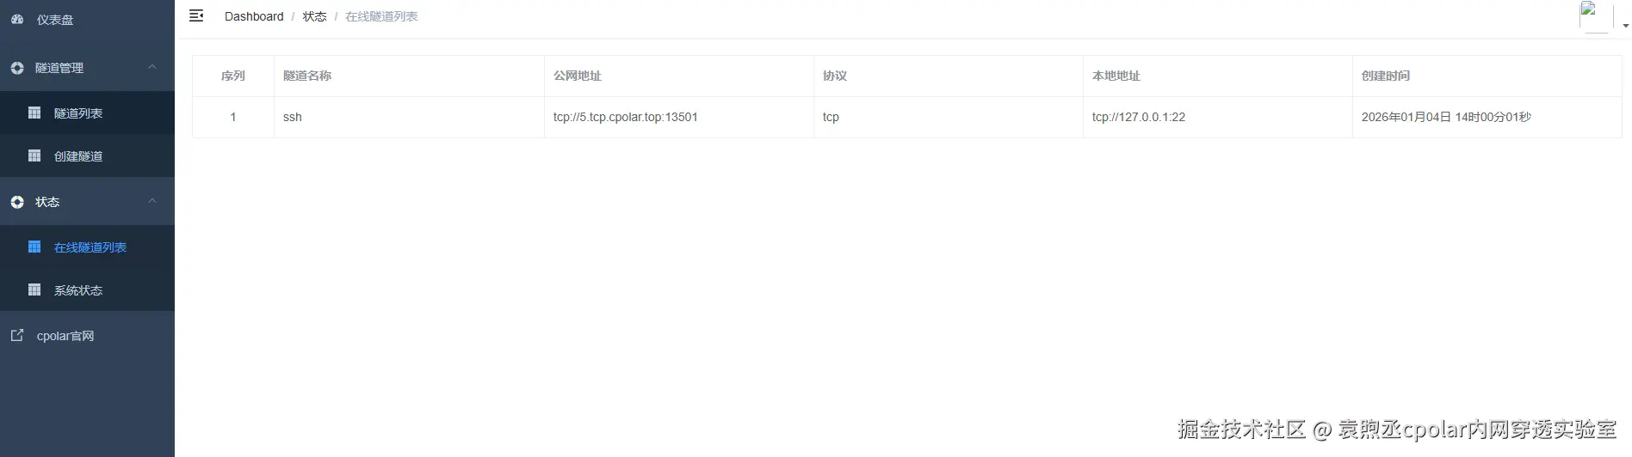The width and height of the screenshot is (1632, 457).
Task: Click the tunnel list grid icon
Action: [34, 113]
